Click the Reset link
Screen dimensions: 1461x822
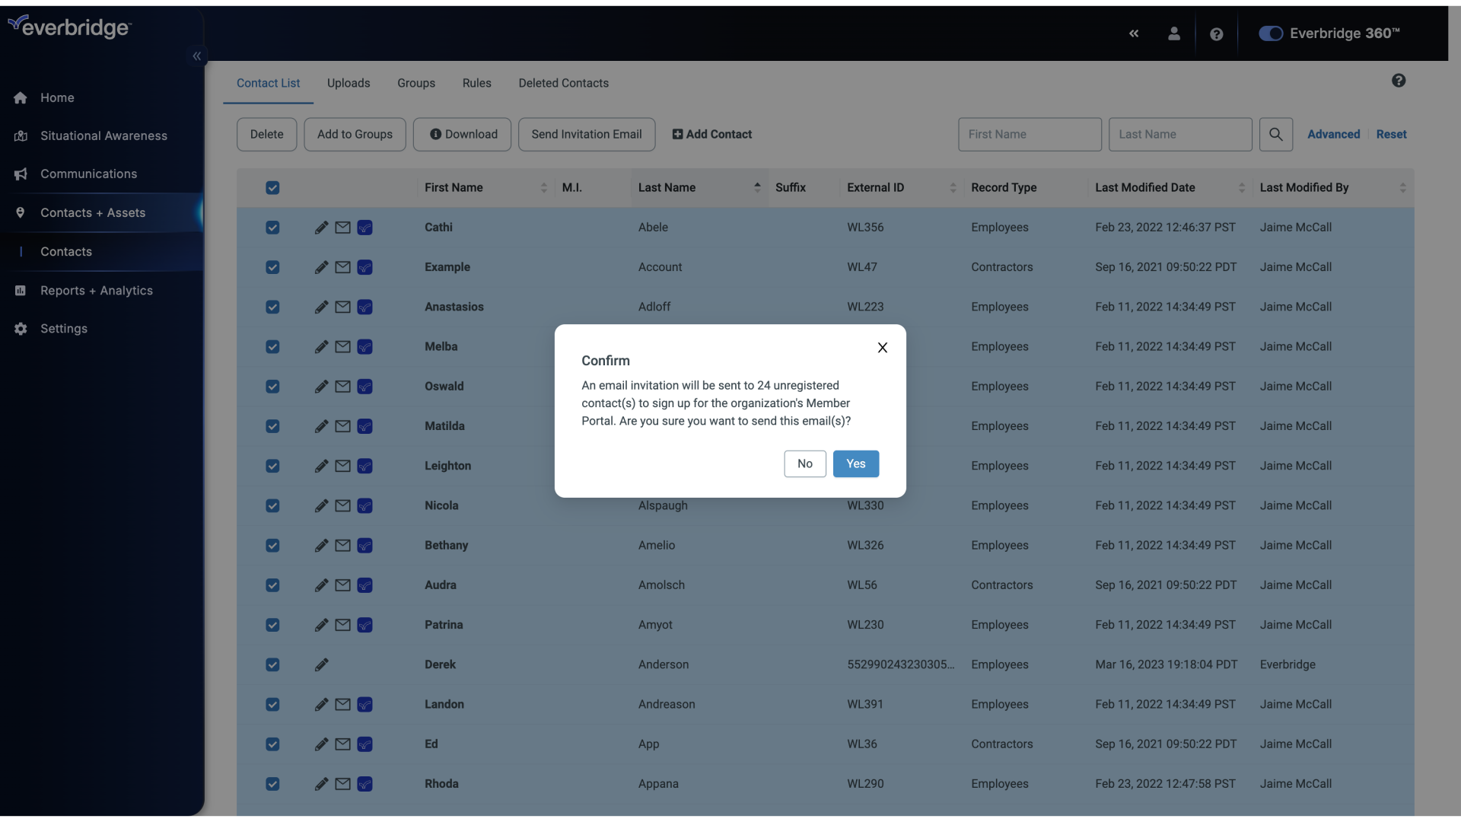pos(1391,134)
